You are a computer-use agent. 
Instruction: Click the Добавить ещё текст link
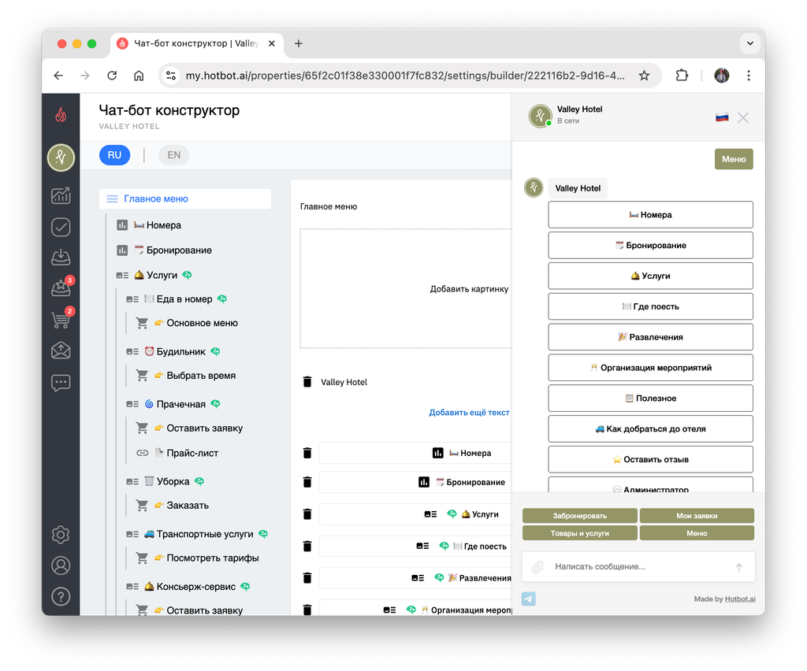(x=469, y=413)
